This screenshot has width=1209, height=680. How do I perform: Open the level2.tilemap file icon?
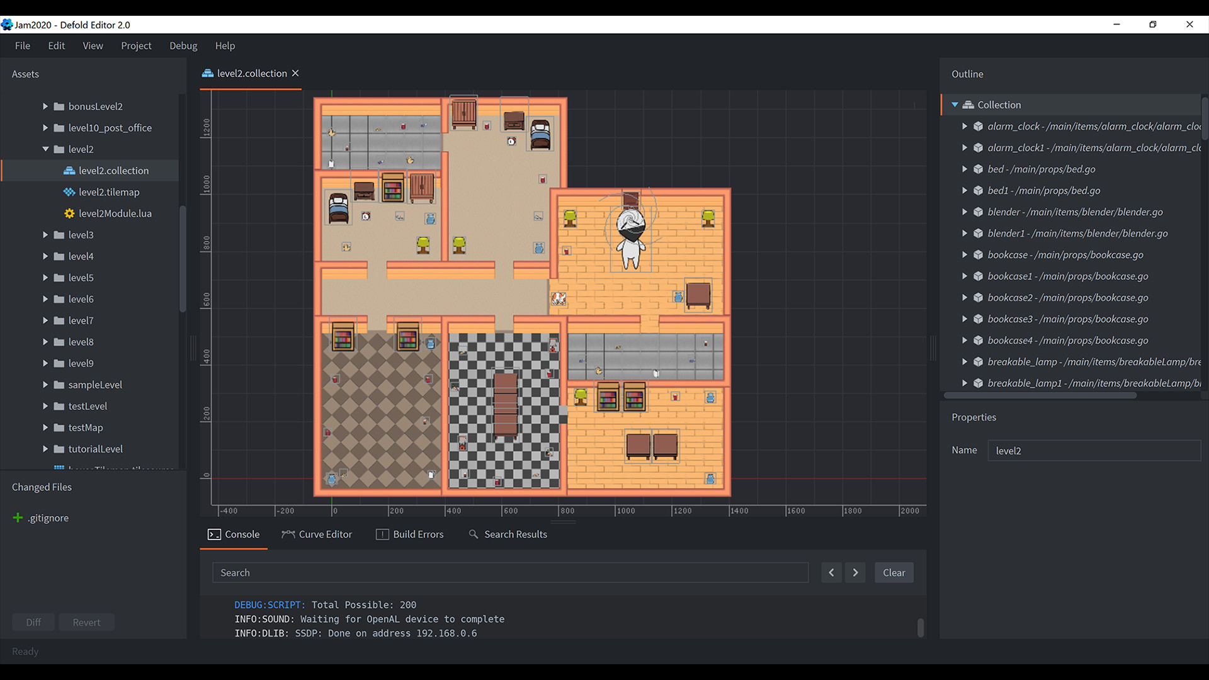pos(69,192)
